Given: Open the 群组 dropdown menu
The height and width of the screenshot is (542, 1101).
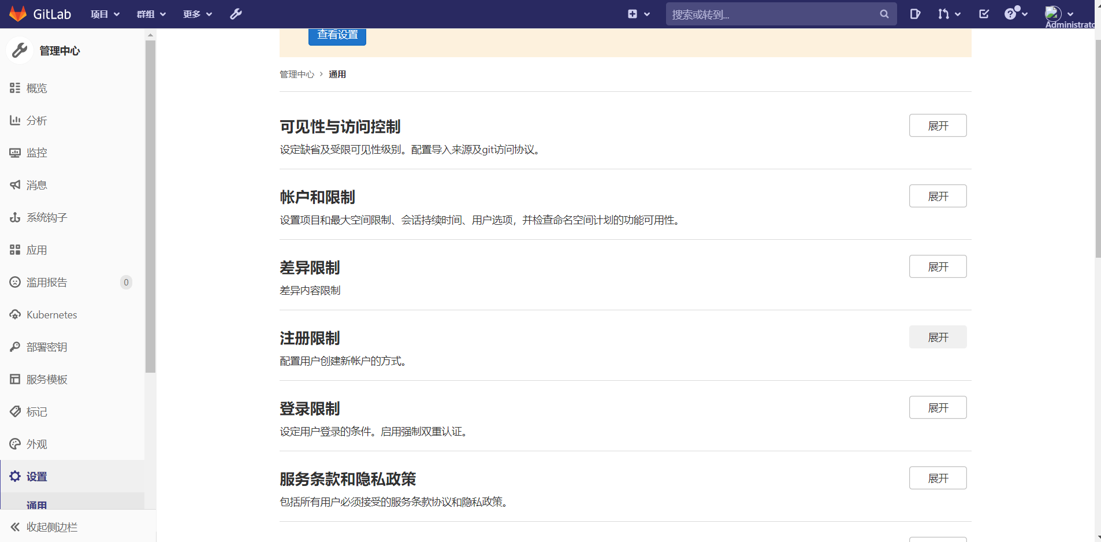Looking at the screenshot, I should [151, 14].
